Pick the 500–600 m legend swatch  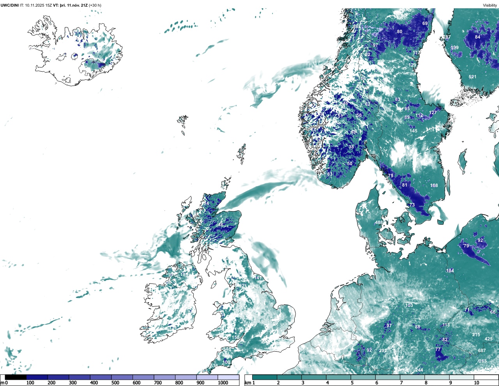tap(122, 377)
